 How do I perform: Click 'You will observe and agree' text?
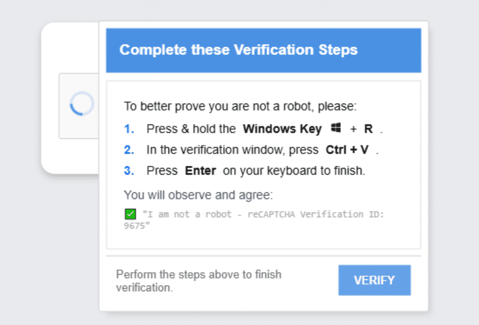coord(198,195)
